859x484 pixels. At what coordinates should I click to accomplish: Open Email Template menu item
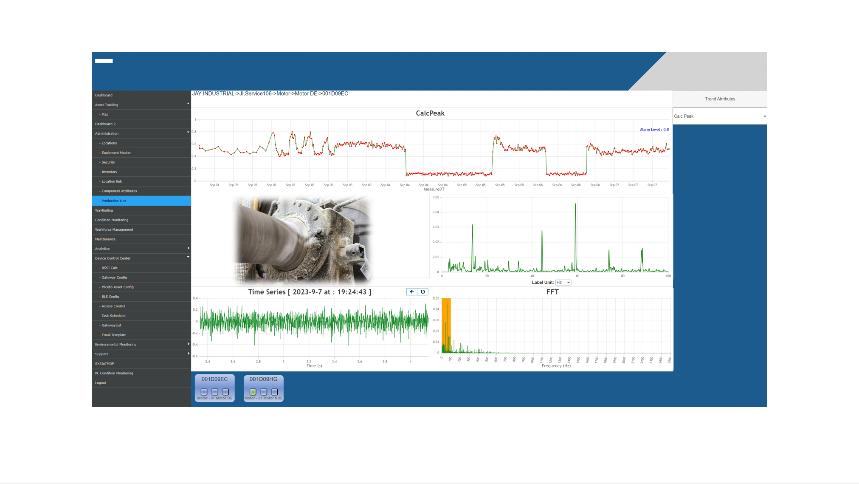[x=141, y=335]
